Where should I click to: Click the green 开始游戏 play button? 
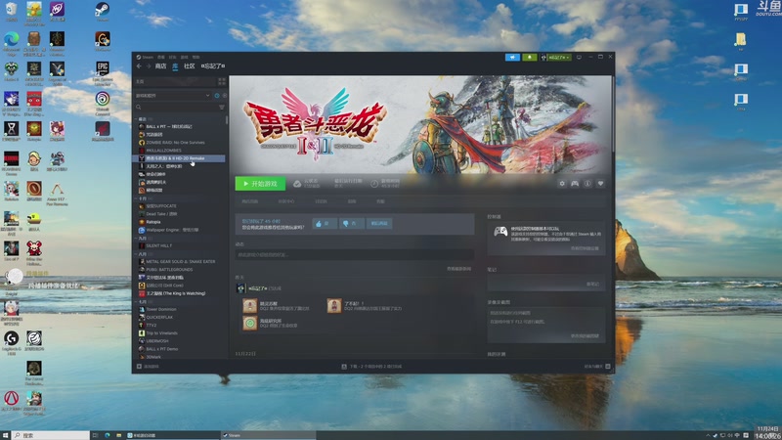(x=260, y=184)
